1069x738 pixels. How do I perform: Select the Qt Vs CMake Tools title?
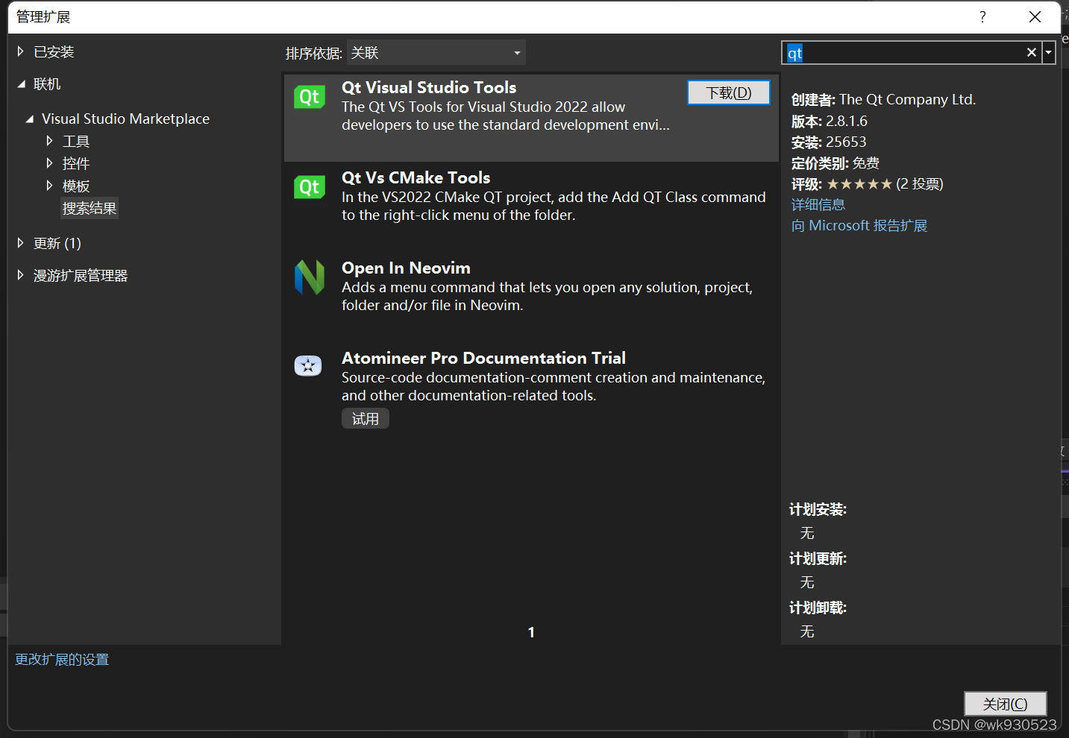[416, 177]
